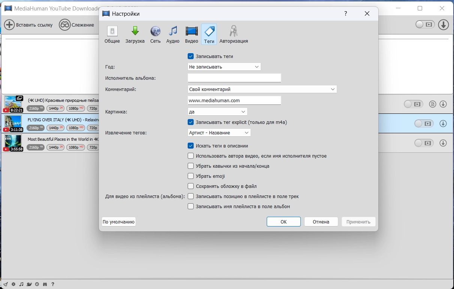The width and height of the screenshot is (454, 289).
Task: Open Слежение tracking from the toolbar
Action: point(77,25)
